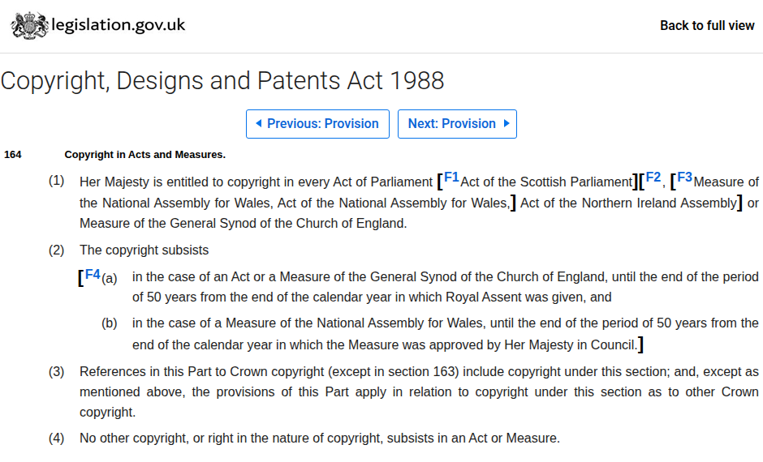The height and width of the screenshot is (462, 763).
Task: Click section number 164
Action: click(13, 155)
